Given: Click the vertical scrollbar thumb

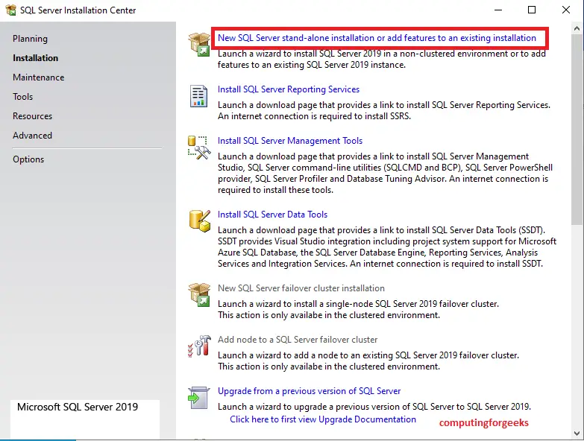Looking at the screenshot, I should (577, 130).
